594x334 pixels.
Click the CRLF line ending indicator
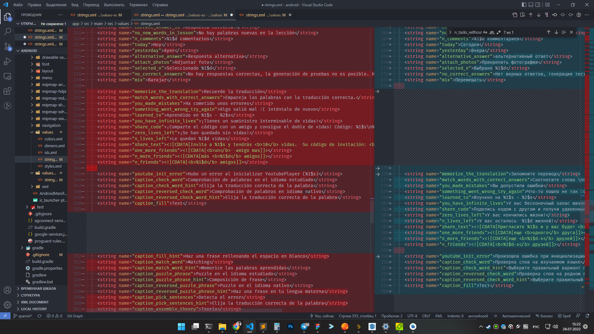(426, 316)
